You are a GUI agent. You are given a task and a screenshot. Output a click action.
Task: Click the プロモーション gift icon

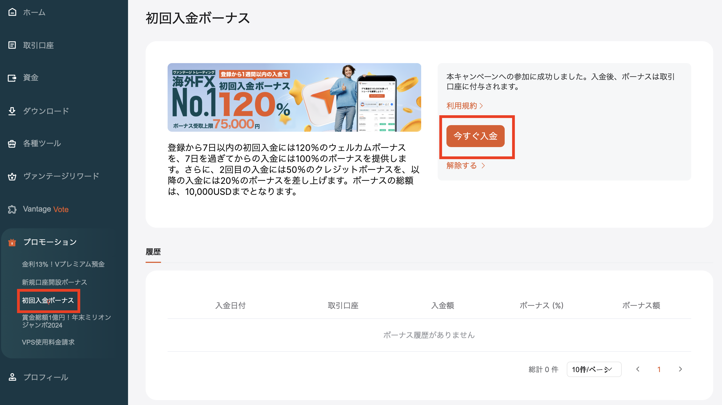12,242
